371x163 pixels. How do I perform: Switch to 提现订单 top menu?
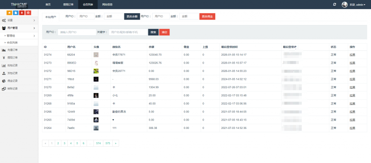point(68,5)
